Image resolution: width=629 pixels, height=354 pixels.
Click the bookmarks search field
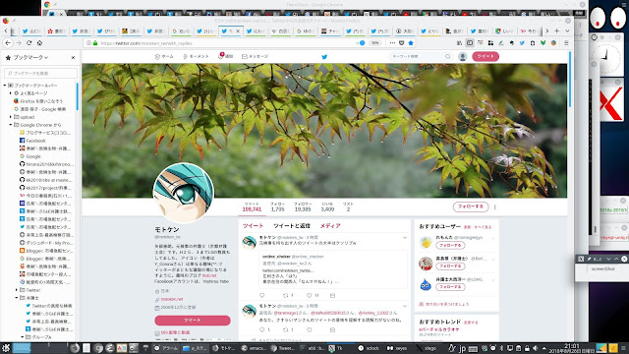coord(40,73)
